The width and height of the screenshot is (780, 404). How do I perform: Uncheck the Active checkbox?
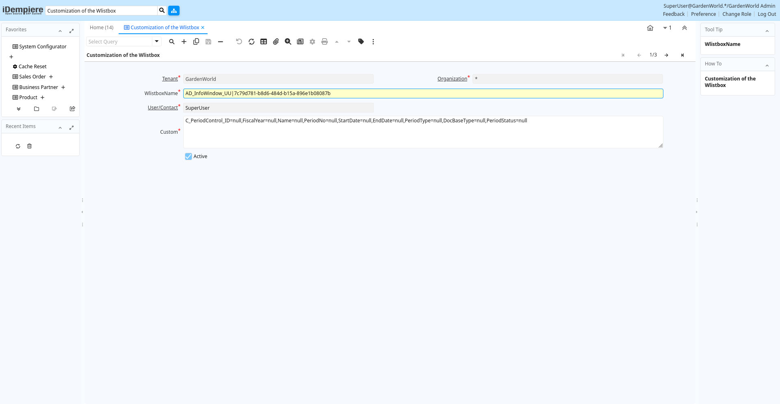[188, 156]
